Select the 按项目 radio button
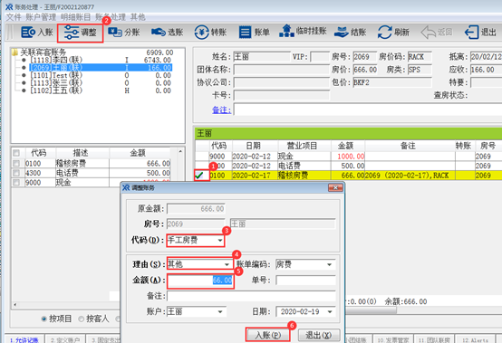This screenshot has width=502, height=343. click(44, 319)
